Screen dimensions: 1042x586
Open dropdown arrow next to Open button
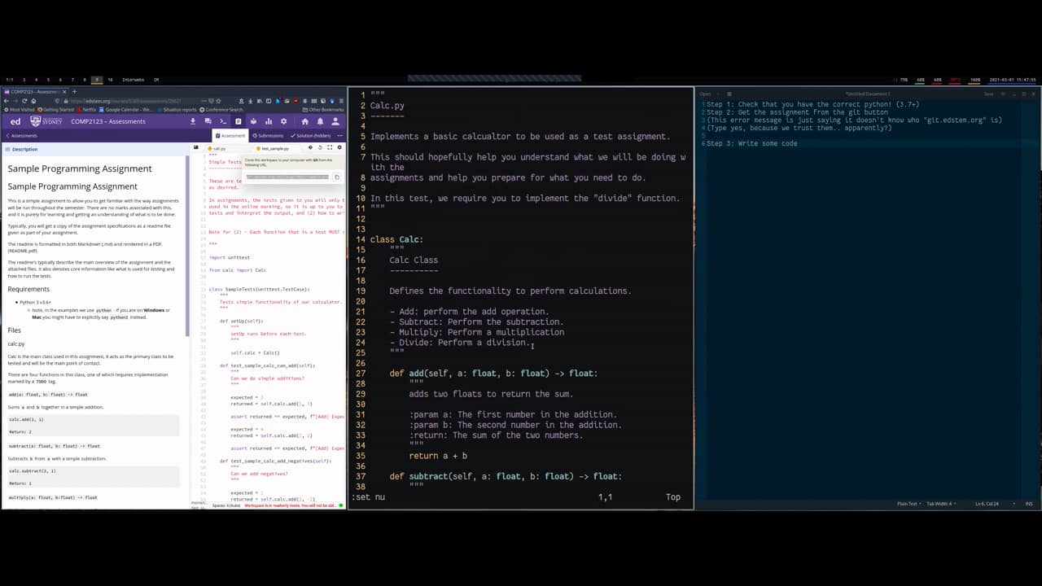pyautogui.click(x=717, y=94)
